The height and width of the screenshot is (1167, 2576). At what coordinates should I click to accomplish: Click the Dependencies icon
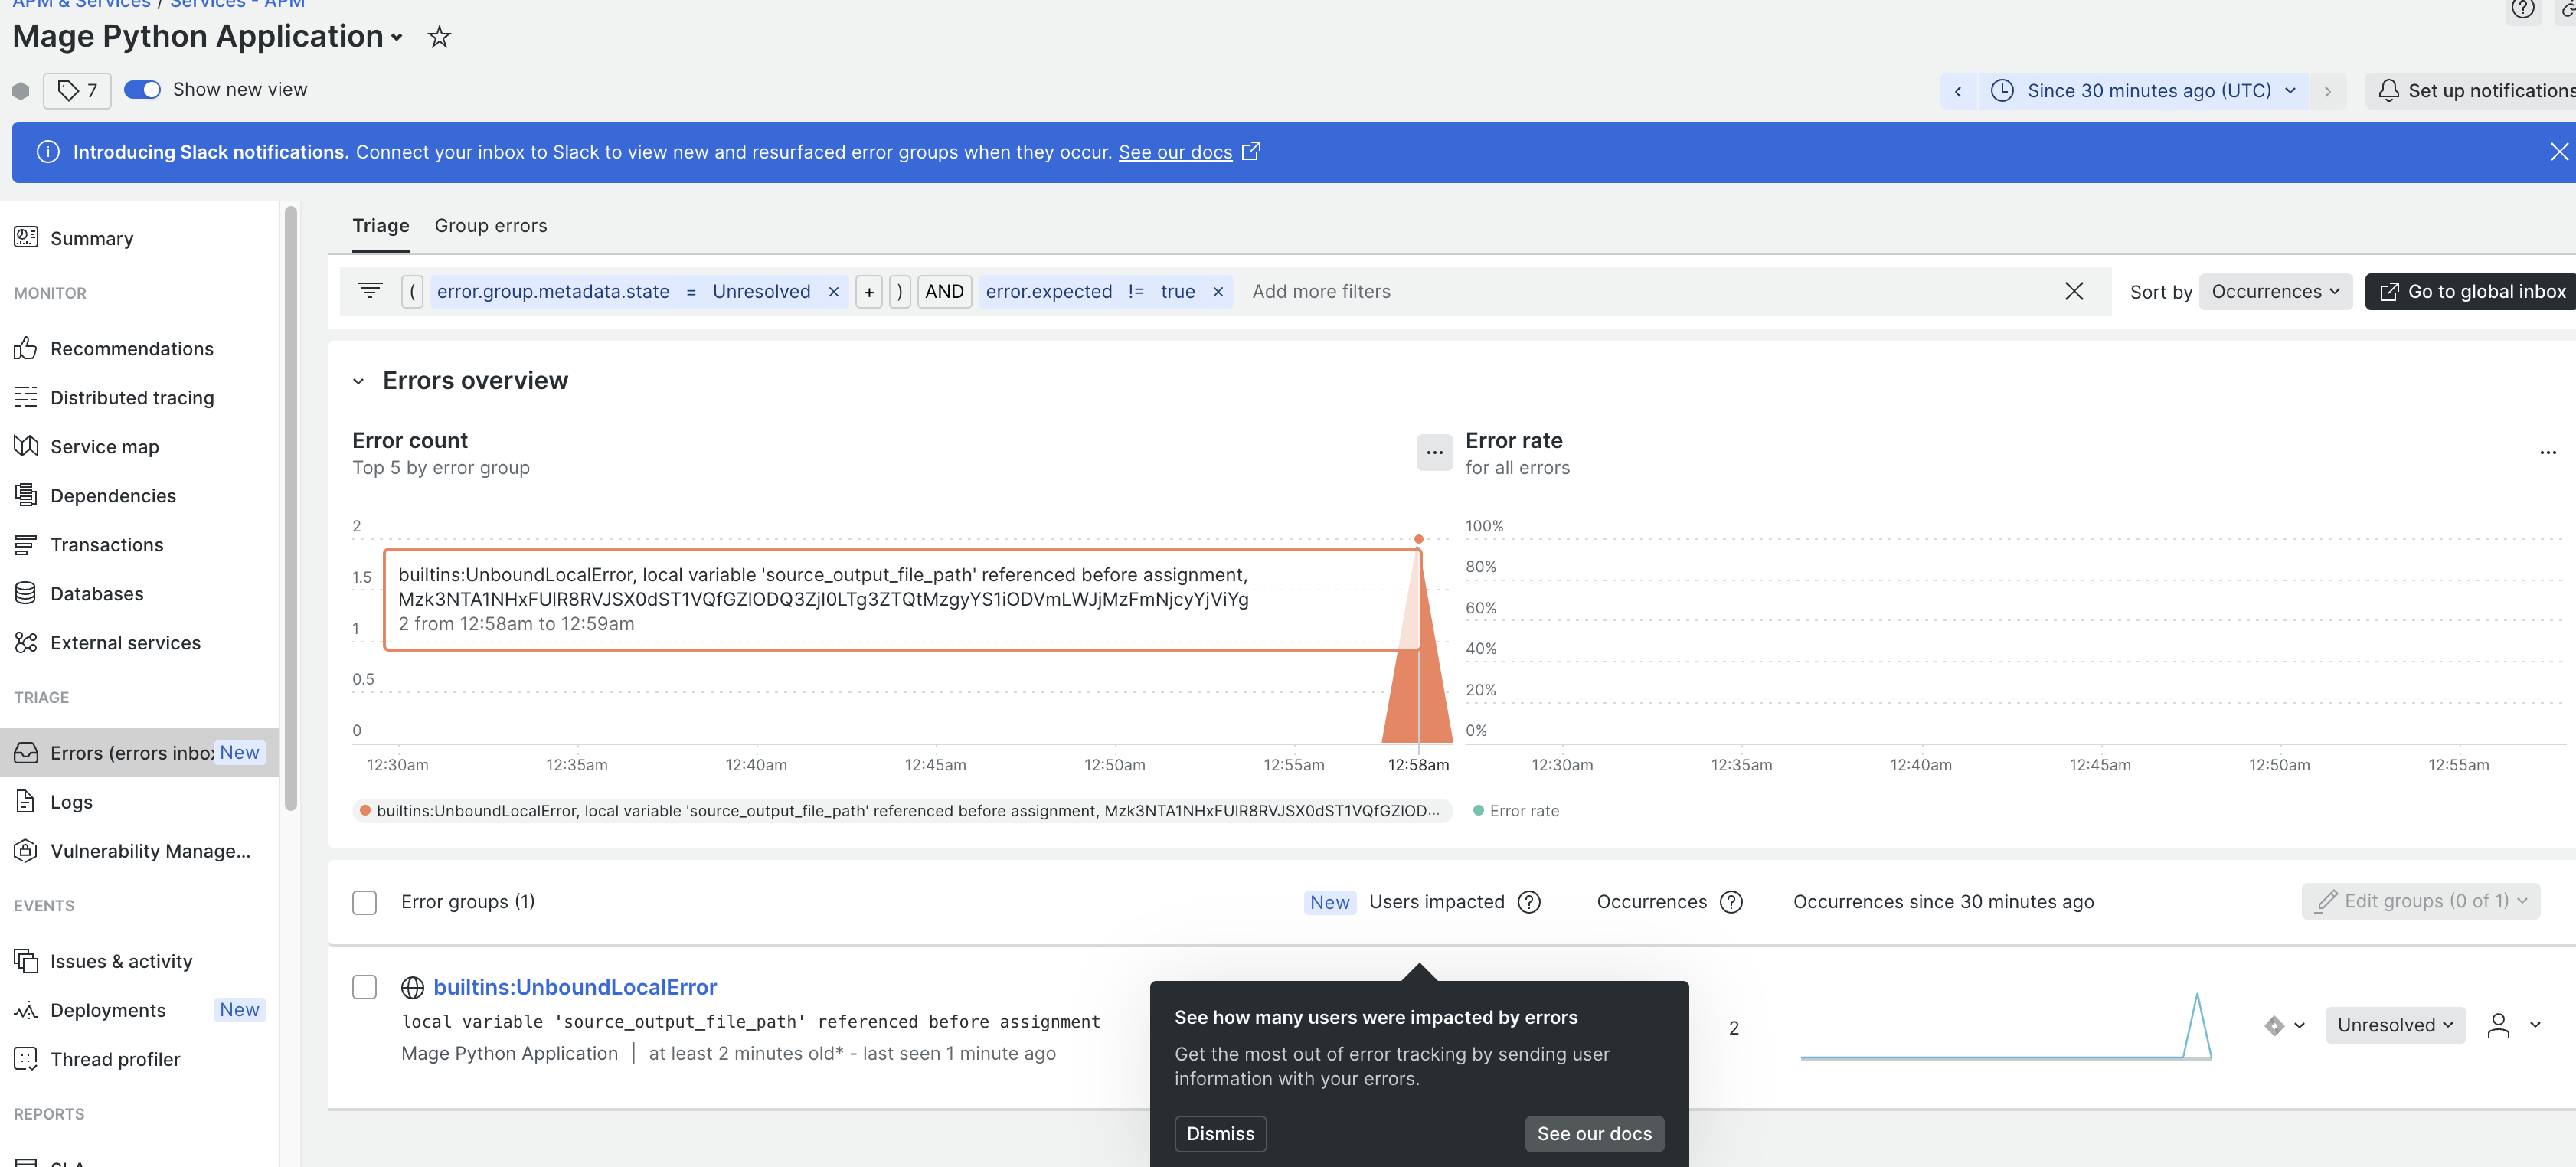pos(26,495)
